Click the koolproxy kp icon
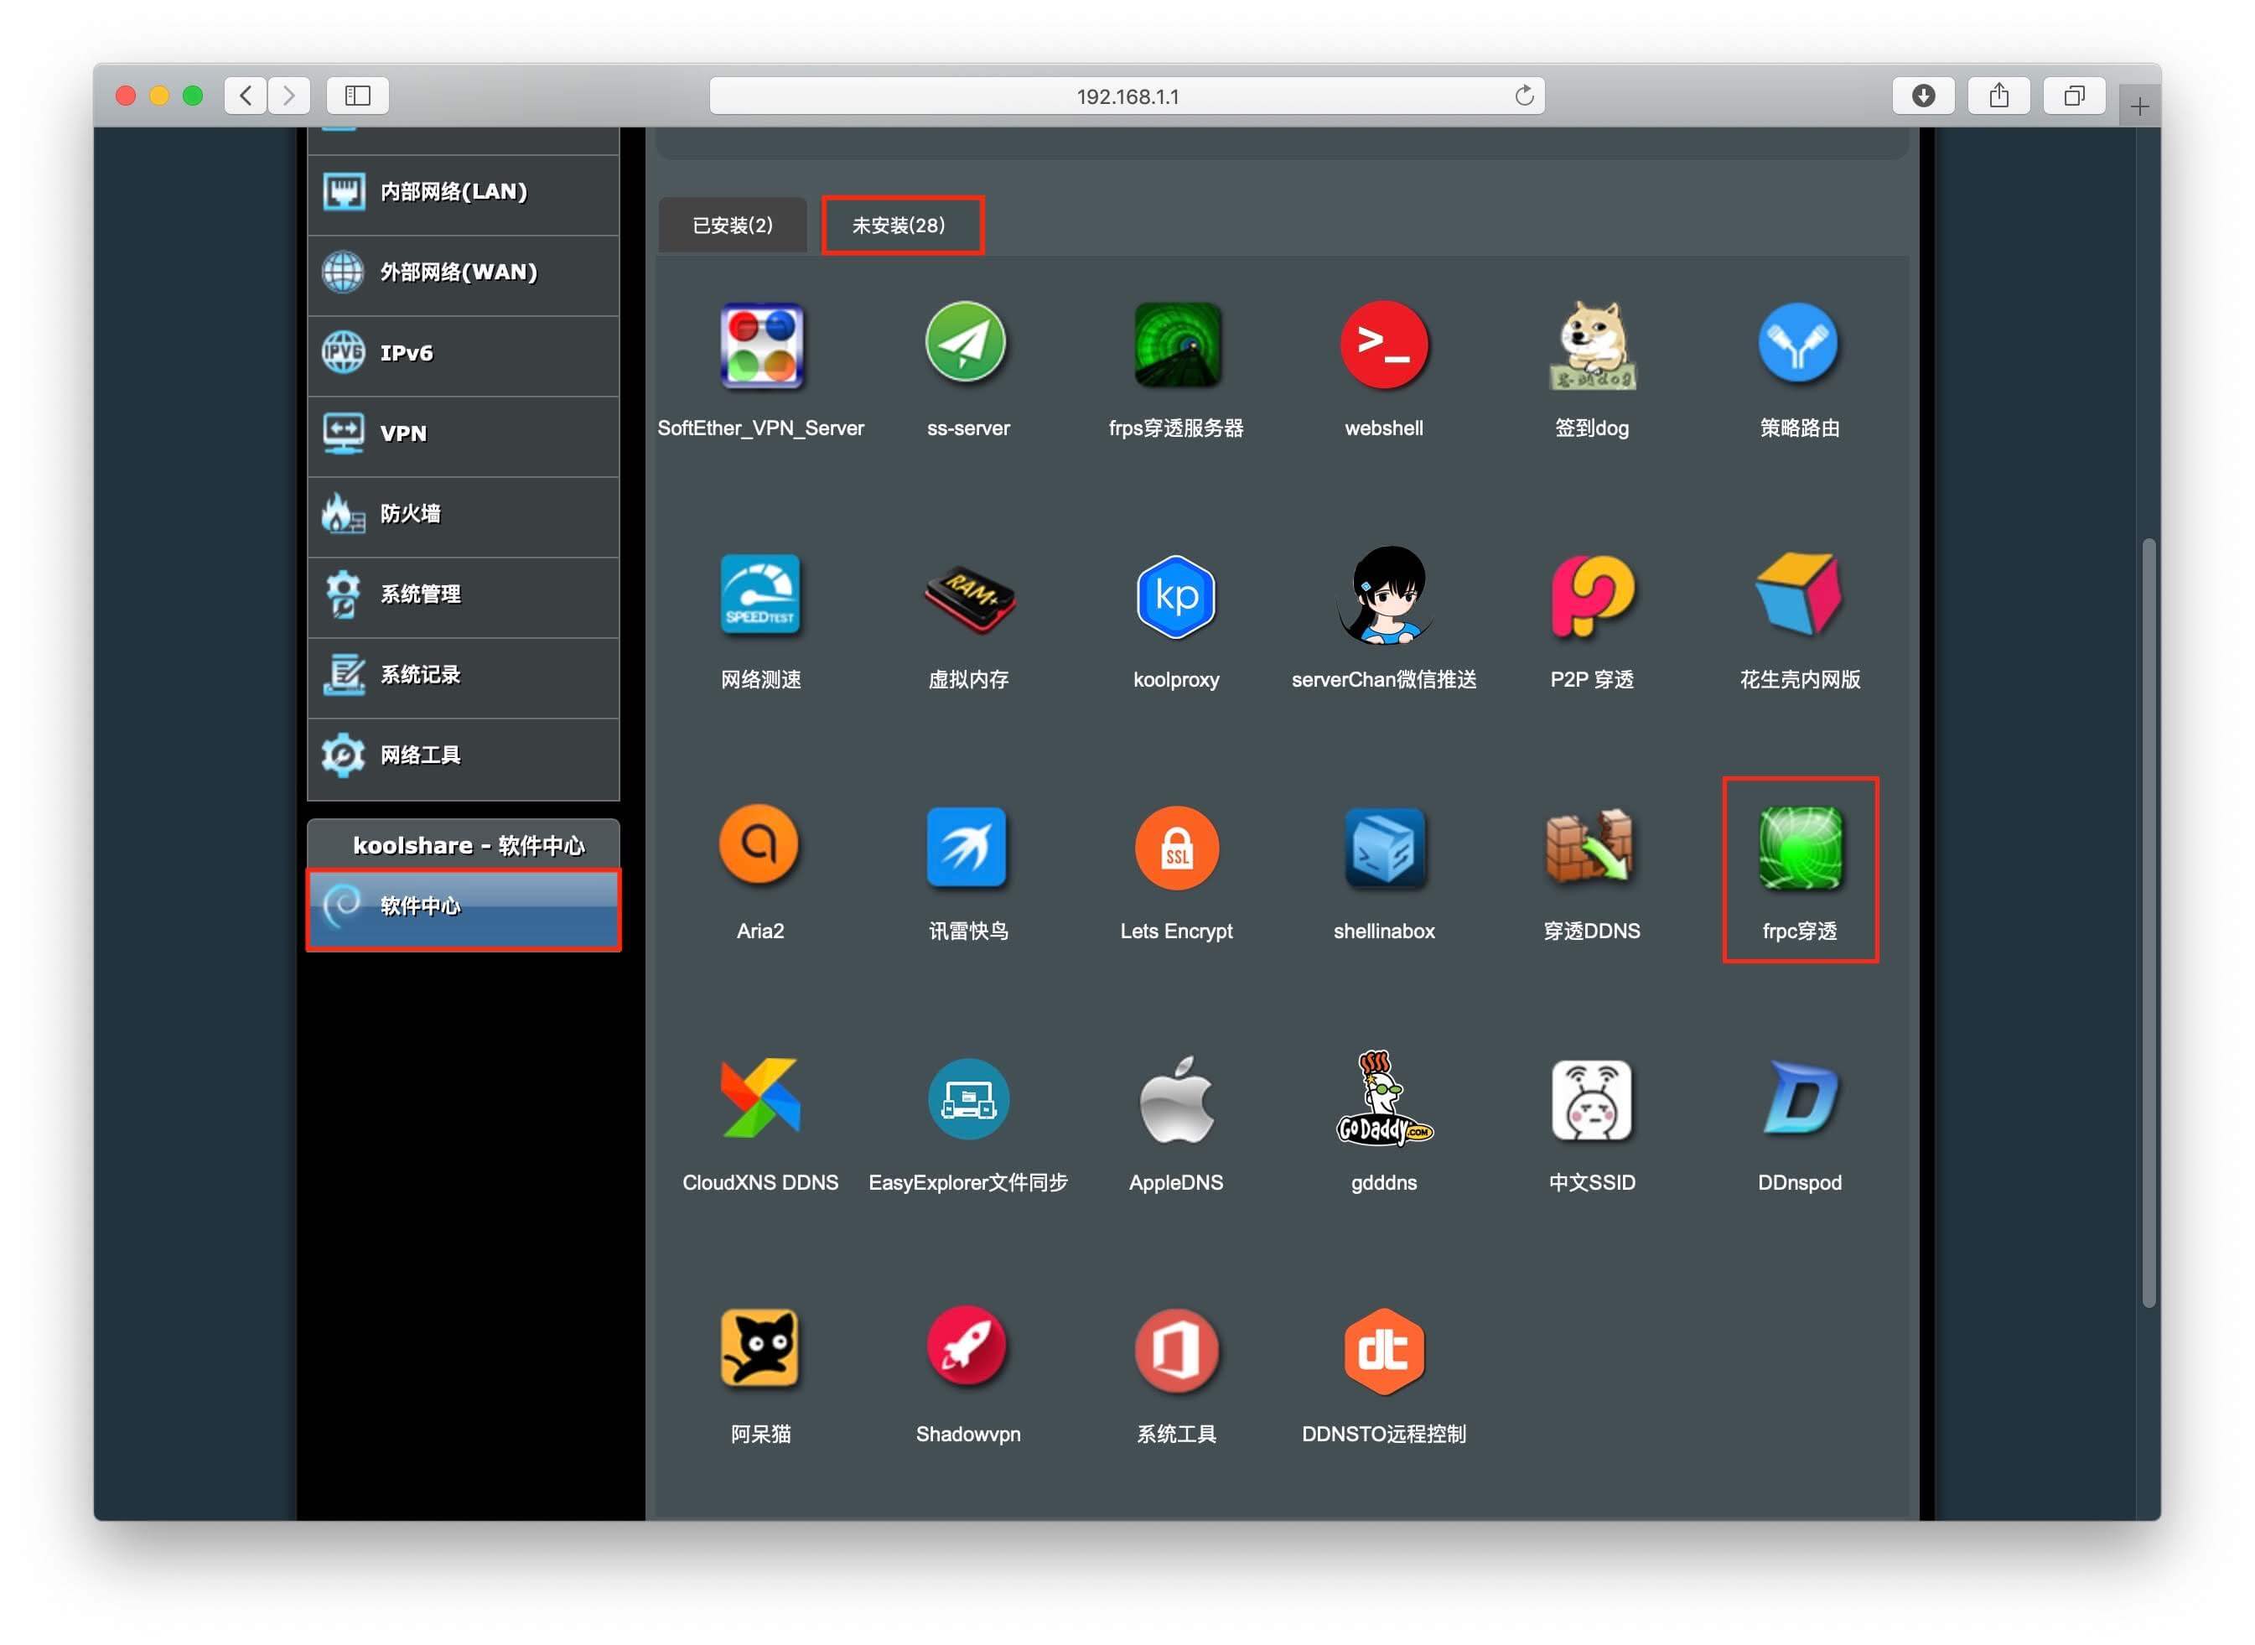The height and width of the screenshot is (1645, 2255). 1176,596
